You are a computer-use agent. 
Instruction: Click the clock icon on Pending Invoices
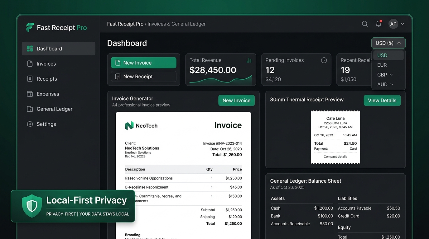[324, 60]
